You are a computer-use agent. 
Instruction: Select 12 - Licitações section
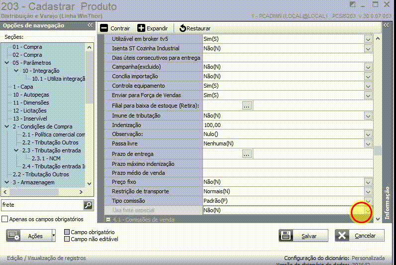[x=30, y=111]
